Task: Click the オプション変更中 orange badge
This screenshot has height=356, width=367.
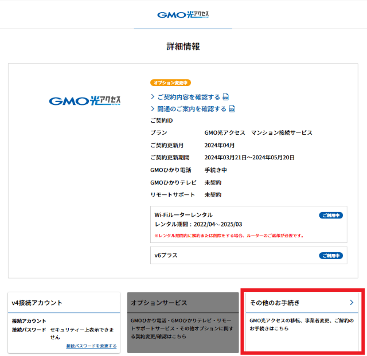Action: point(171,83)
